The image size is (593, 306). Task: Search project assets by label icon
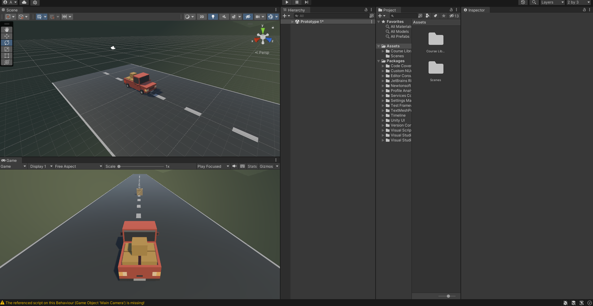(435, 16)
